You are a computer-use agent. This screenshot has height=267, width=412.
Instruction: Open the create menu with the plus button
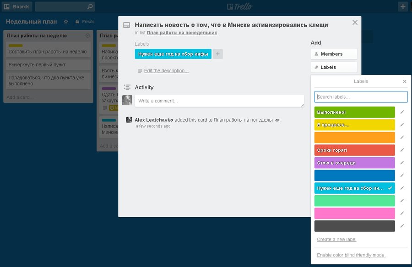(x=403, y=6)
